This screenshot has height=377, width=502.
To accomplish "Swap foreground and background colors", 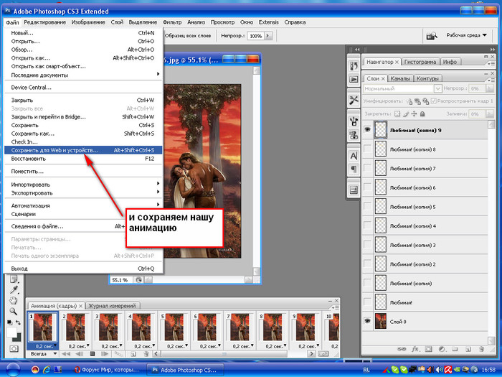I will click(18, 322).
